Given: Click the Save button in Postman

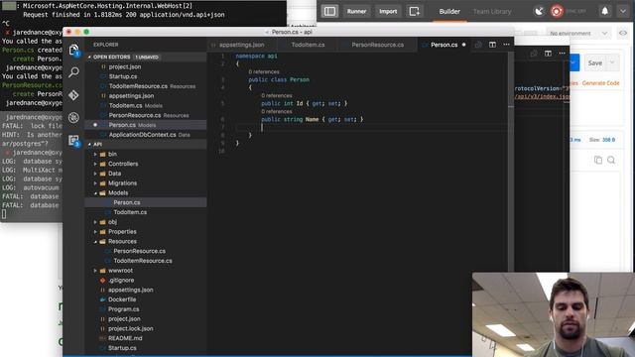Looking at the screenshot, I should (x=595, y=62).
